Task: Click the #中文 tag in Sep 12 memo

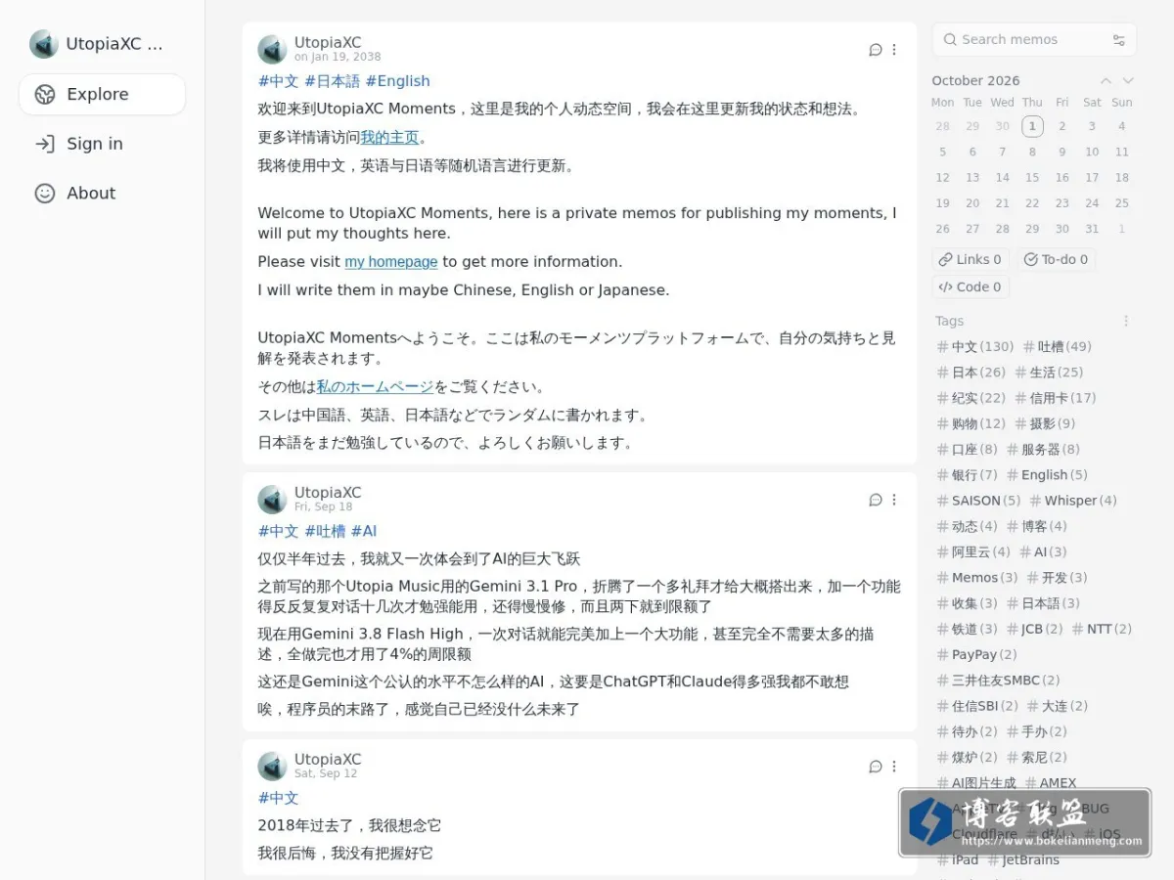Action: (279, 798)
